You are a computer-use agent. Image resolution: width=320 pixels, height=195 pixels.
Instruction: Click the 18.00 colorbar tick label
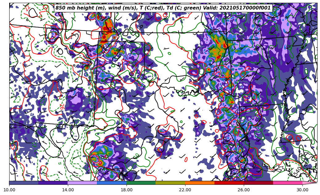[127, 190]
